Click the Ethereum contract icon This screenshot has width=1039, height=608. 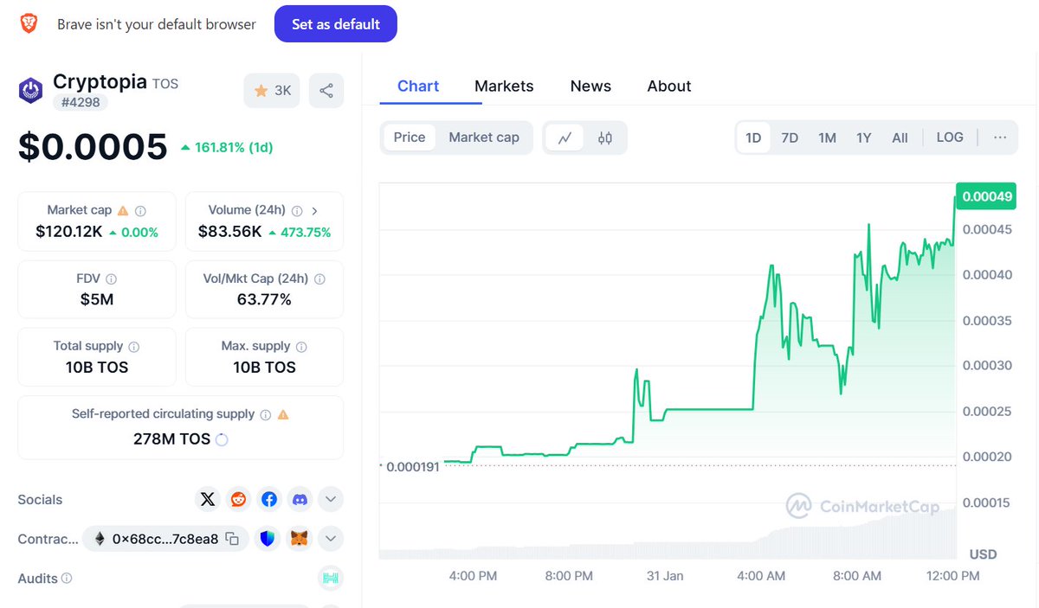100,539
